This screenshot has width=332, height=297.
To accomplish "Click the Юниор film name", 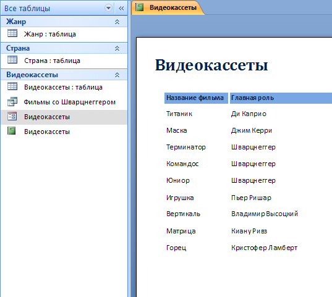I will coord(178,180).
